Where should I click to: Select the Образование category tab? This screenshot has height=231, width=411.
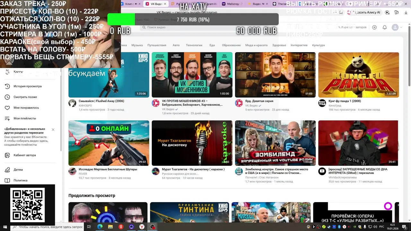231,45
